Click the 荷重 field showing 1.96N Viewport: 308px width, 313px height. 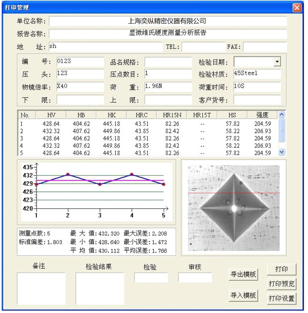pos(168,87)
